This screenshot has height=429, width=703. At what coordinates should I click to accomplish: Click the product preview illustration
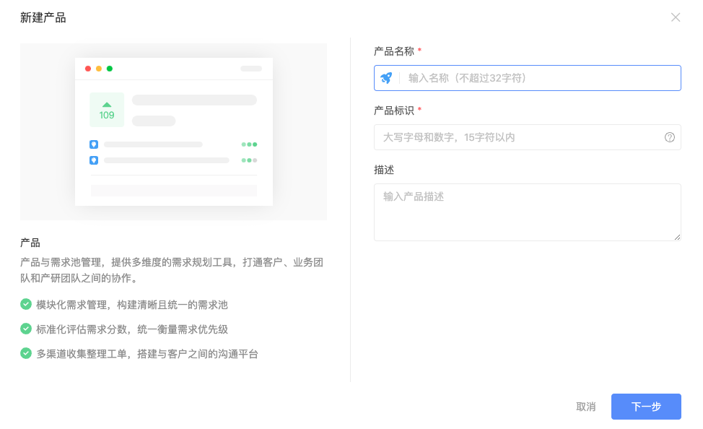point(173,132)
